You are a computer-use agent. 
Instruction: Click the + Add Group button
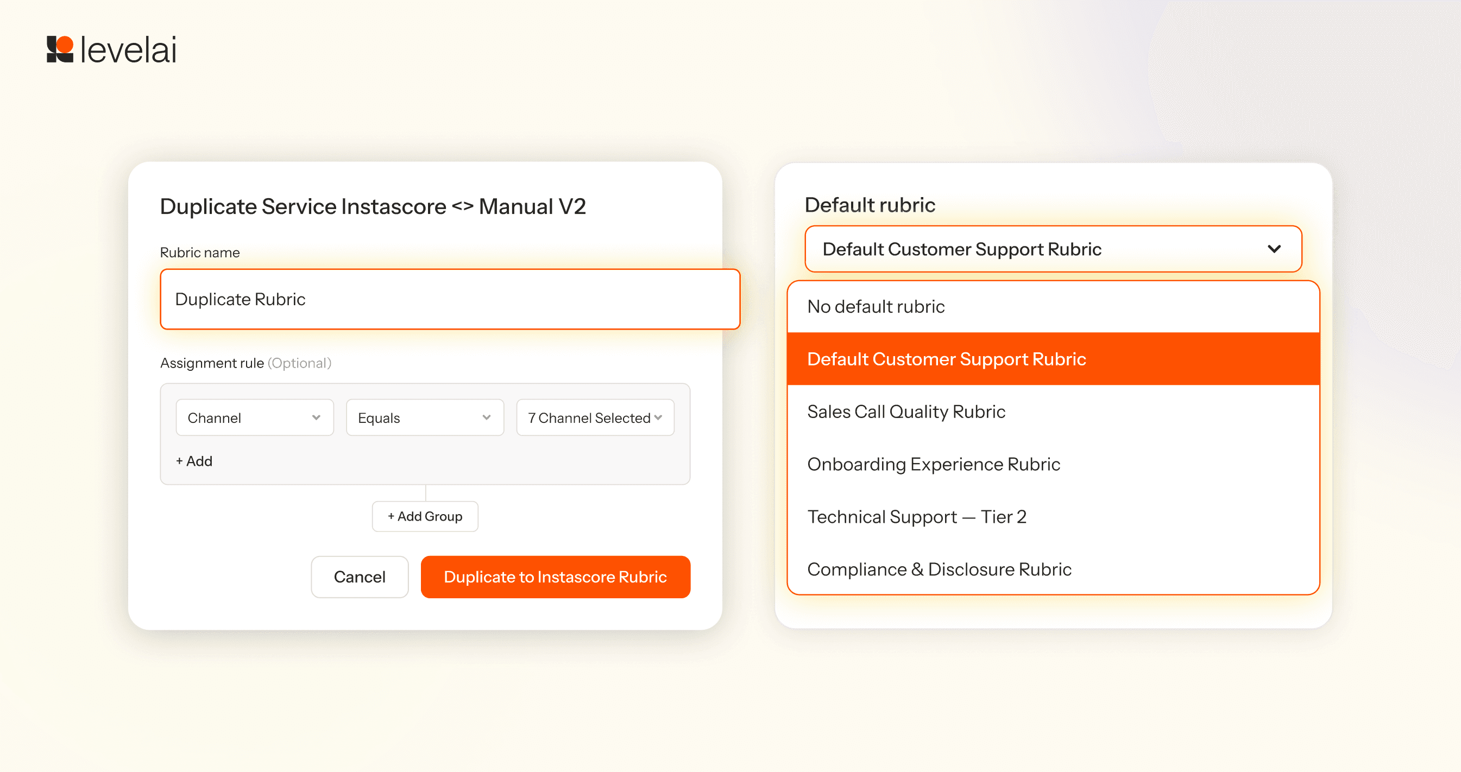[x=425, y=516]
